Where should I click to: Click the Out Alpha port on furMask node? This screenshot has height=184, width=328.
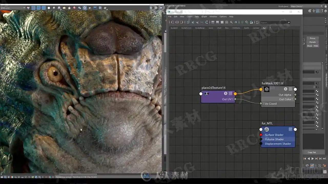(295, 95)
